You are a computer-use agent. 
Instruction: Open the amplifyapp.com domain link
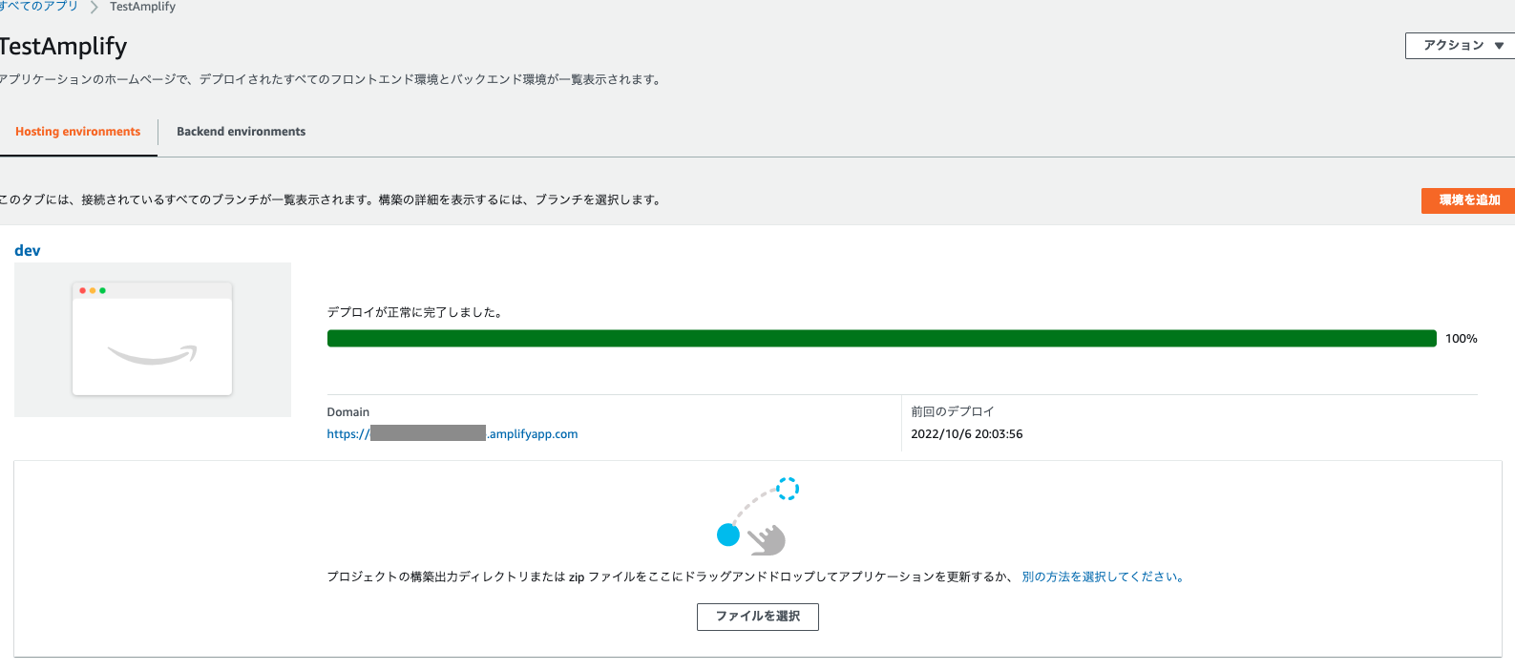[452, 434]
